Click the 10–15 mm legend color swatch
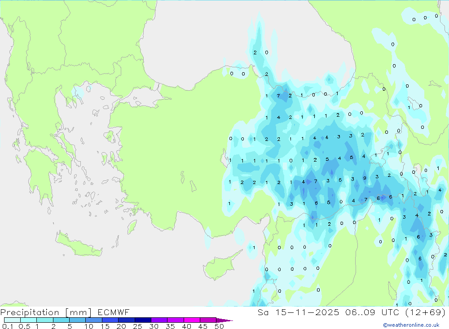The height and width of the screenshot is (329, 449). click(x=94, y=320)
